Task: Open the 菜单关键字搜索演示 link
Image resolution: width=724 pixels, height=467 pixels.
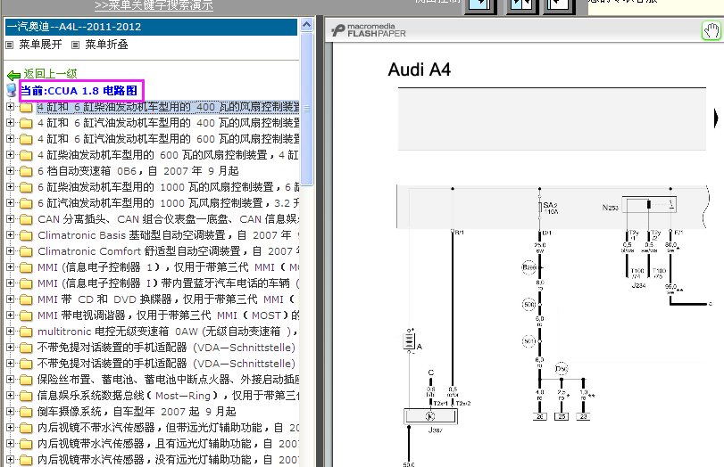Action: point(154,5)
